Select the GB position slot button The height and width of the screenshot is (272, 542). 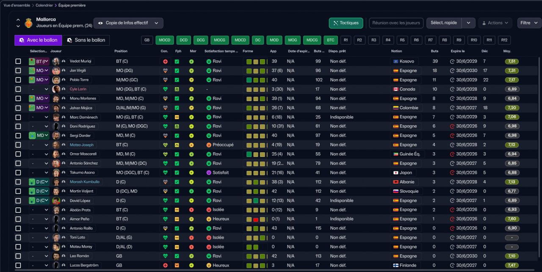[147, 40]
